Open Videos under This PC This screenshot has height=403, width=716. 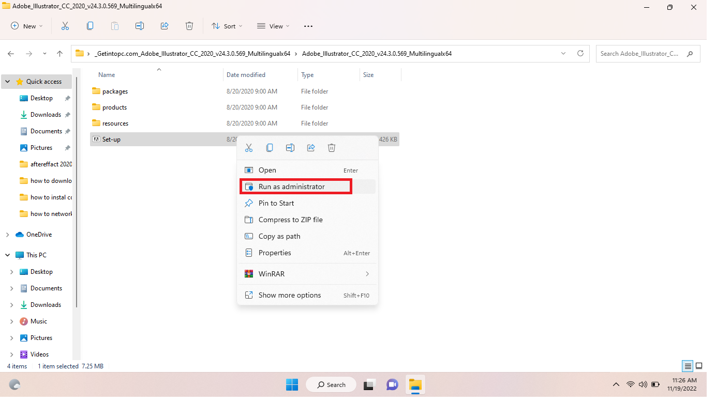click(39, 354)
